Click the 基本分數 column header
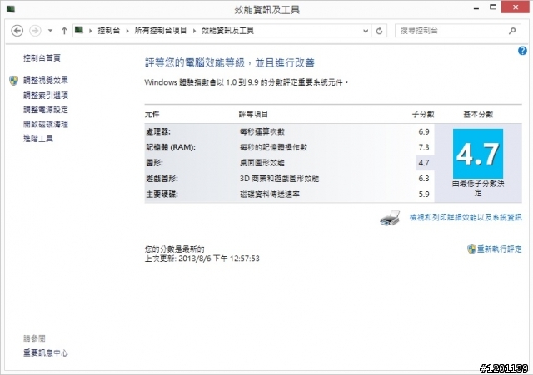The height and width of the screenshot is (375, 533). point(478,115)
